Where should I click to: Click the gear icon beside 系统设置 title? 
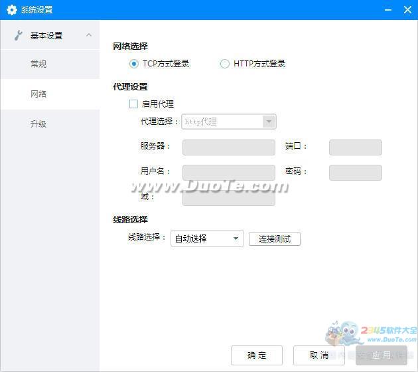pos(12,10)
